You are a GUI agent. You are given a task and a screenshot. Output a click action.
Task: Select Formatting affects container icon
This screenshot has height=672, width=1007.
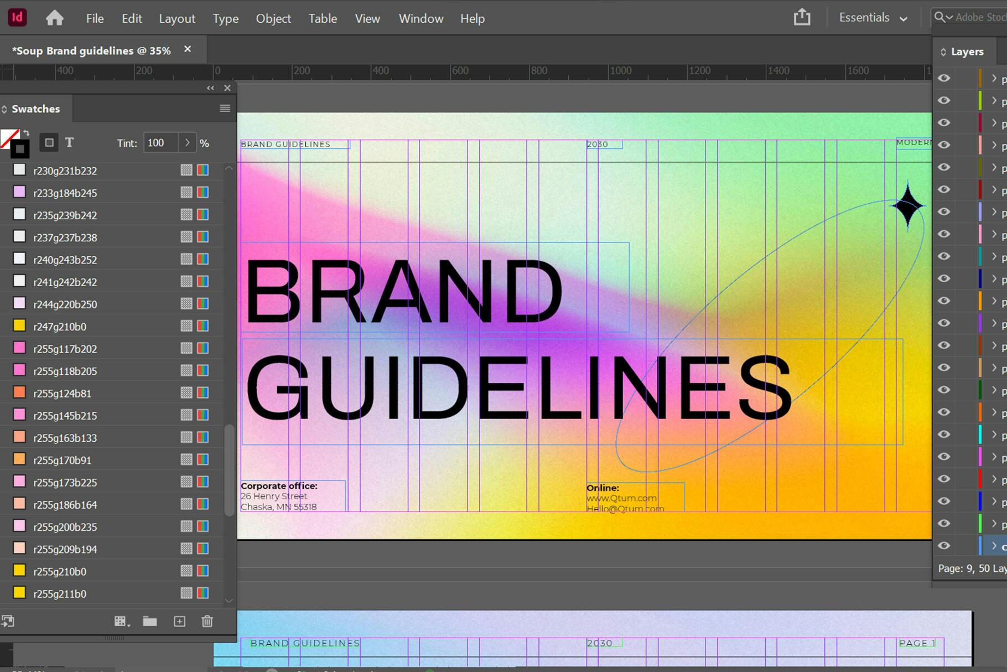pos(49,143)
